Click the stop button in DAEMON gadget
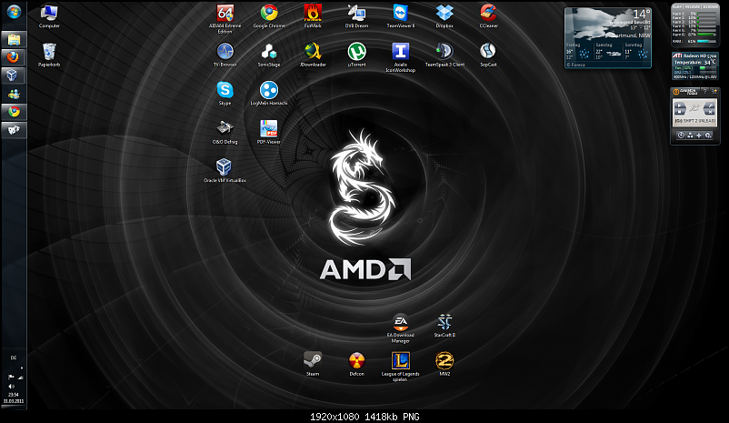 pos(680,112)
